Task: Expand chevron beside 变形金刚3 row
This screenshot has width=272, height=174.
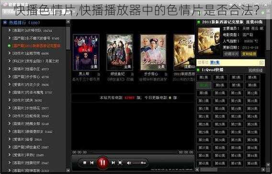Action: coord(10,61)
